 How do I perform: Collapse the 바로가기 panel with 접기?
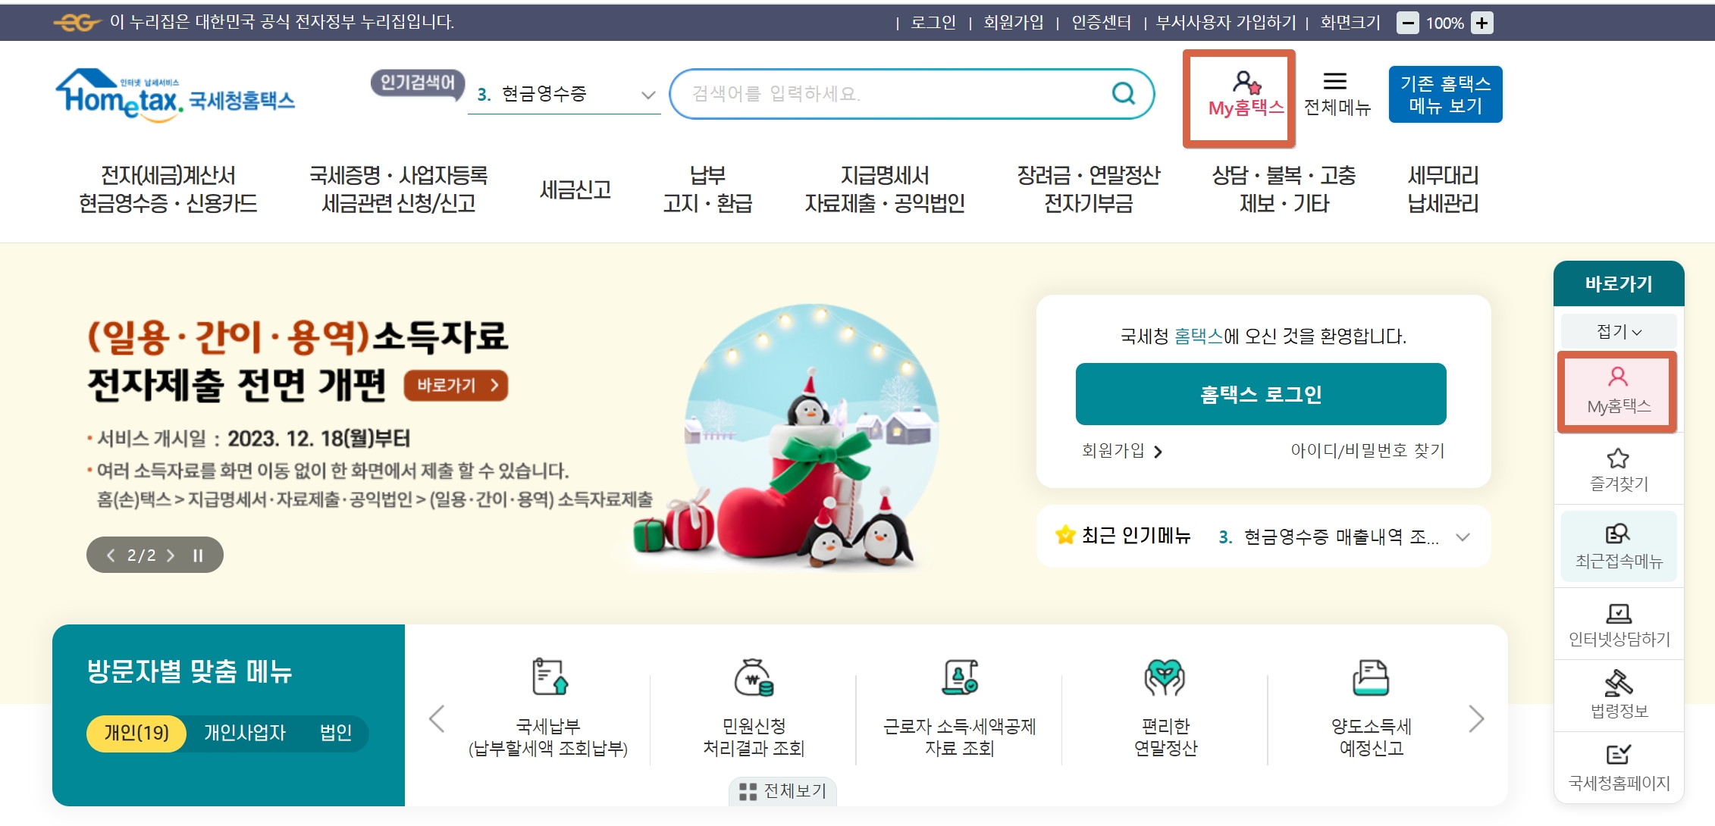tap(1619, 331)
